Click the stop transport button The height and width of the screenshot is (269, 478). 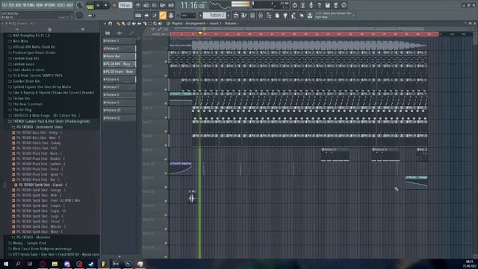[x=106, y=5]
